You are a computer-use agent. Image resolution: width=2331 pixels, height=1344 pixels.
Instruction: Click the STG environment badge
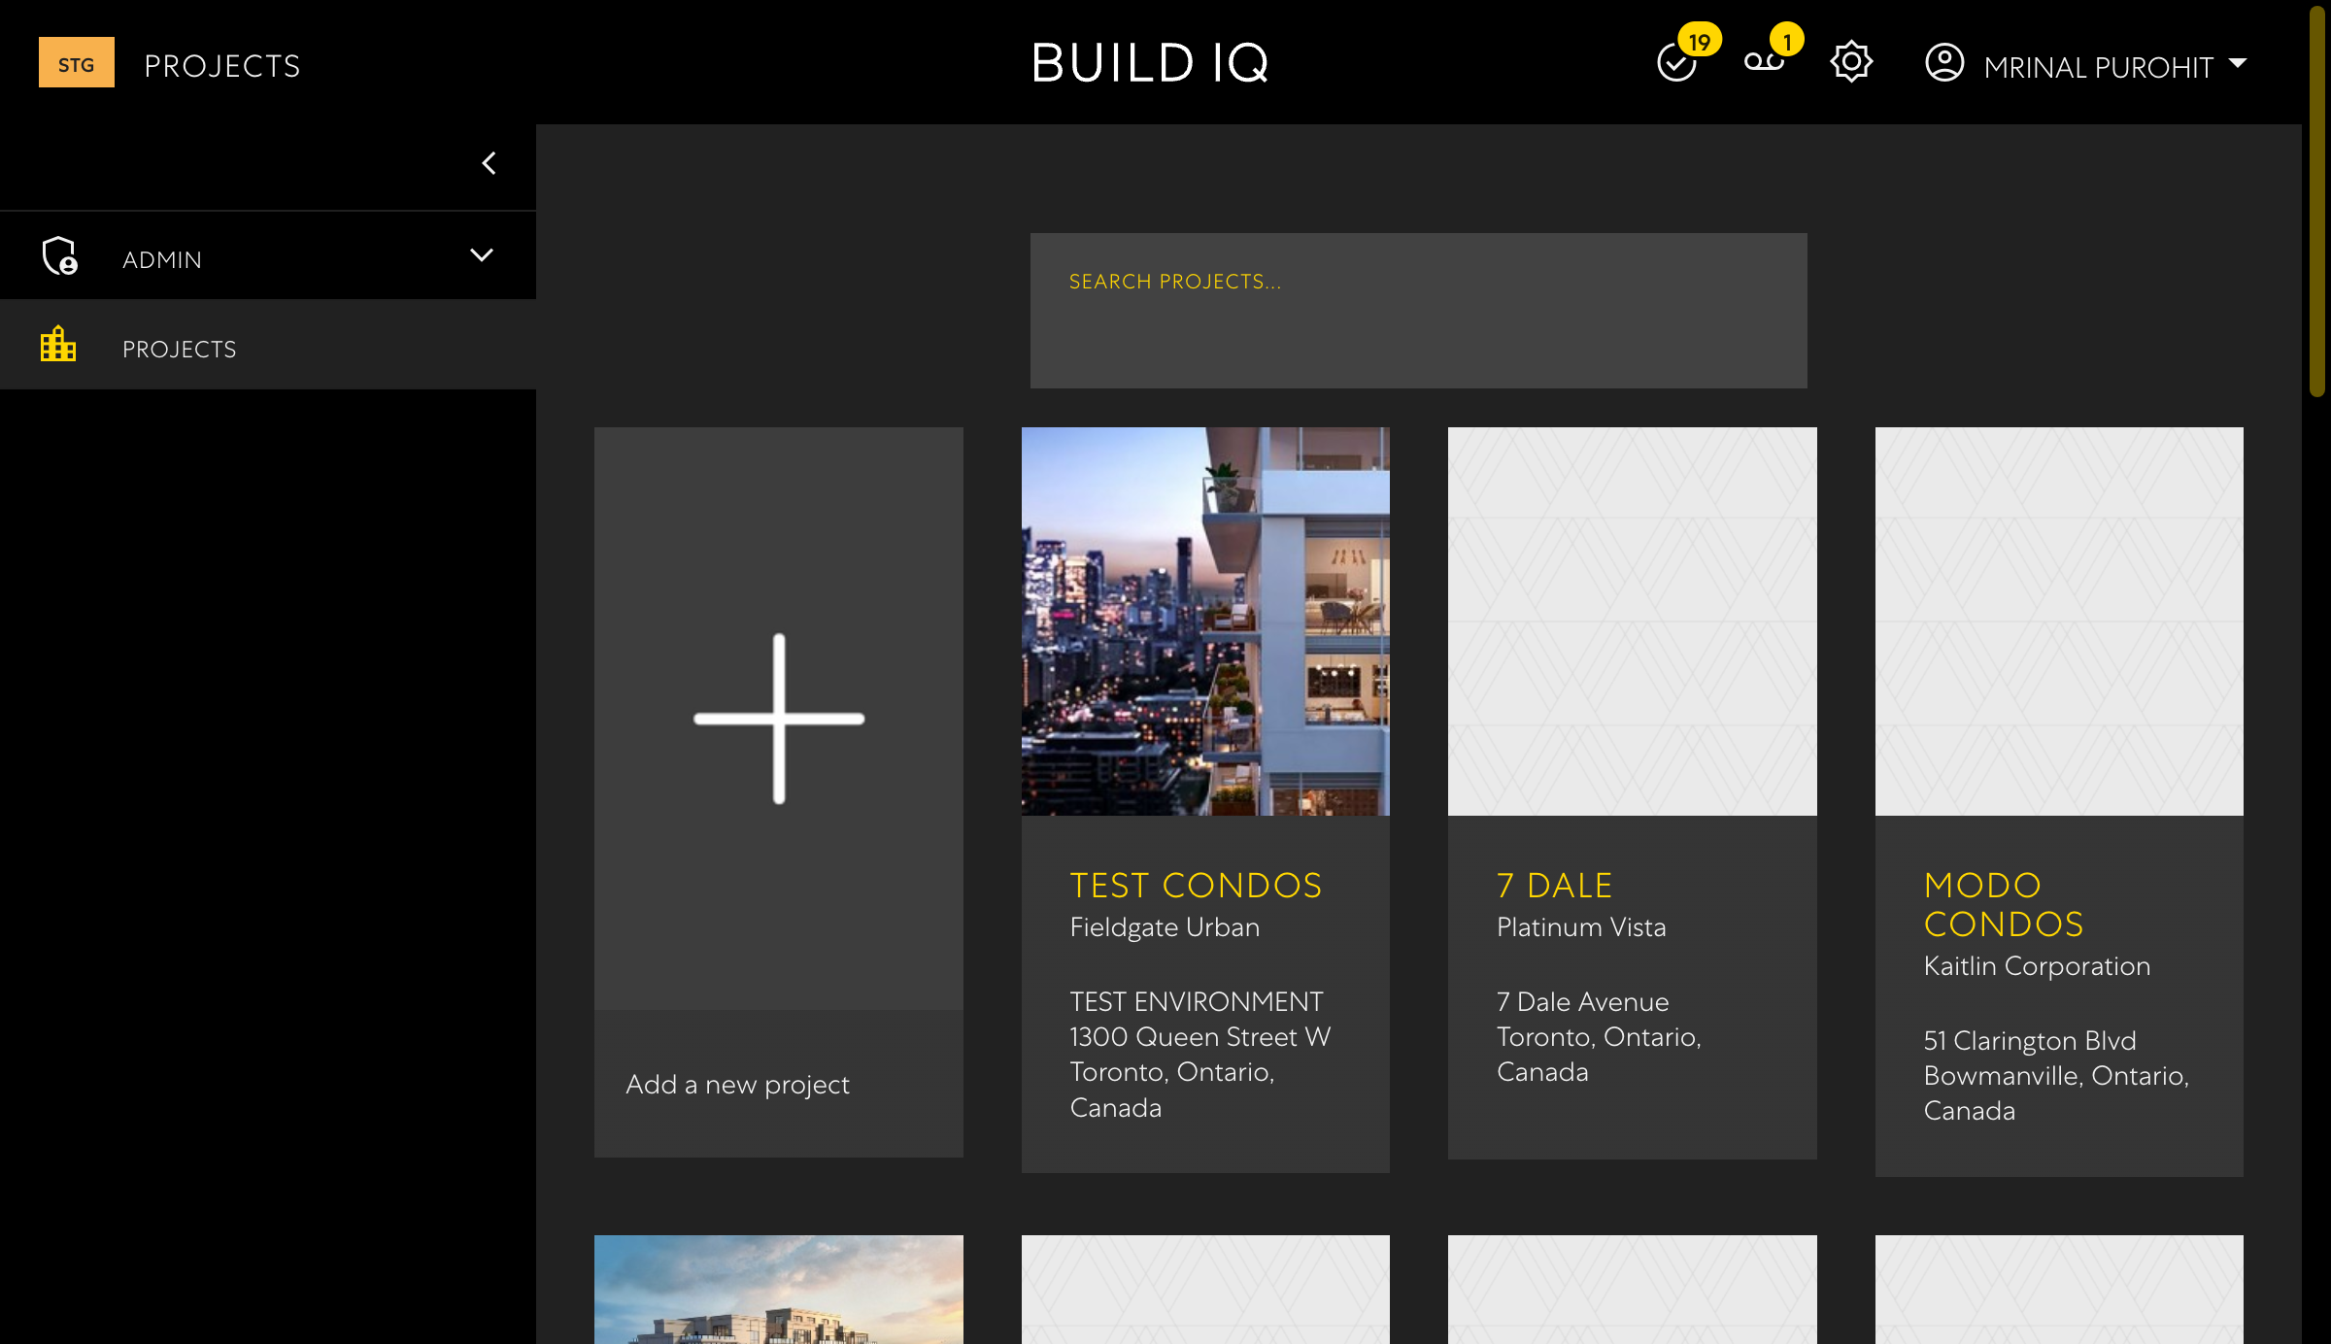click(77, 63)
